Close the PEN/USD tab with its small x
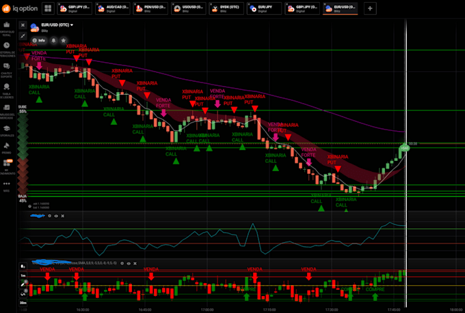This screenshot has height=313, width=465. coord(135,4)
